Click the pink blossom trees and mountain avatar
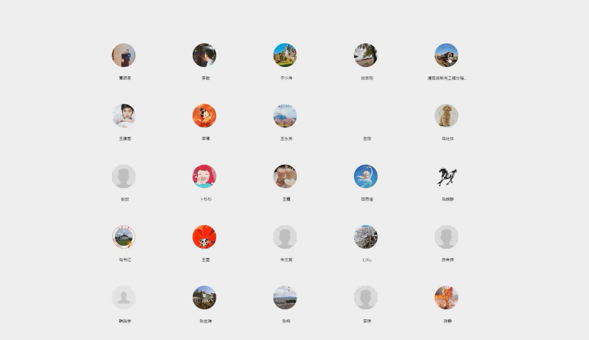 [x=285, y=116]
